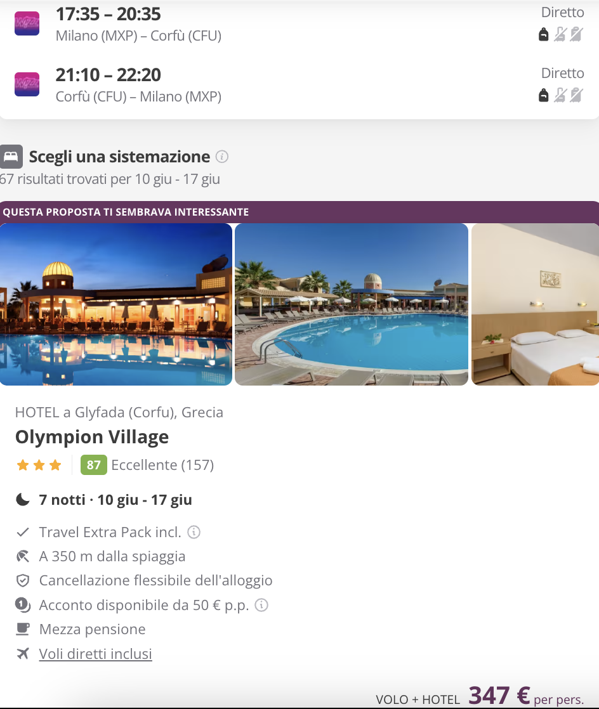Click the Wizz Air logo for return flight

pos(27,84)
